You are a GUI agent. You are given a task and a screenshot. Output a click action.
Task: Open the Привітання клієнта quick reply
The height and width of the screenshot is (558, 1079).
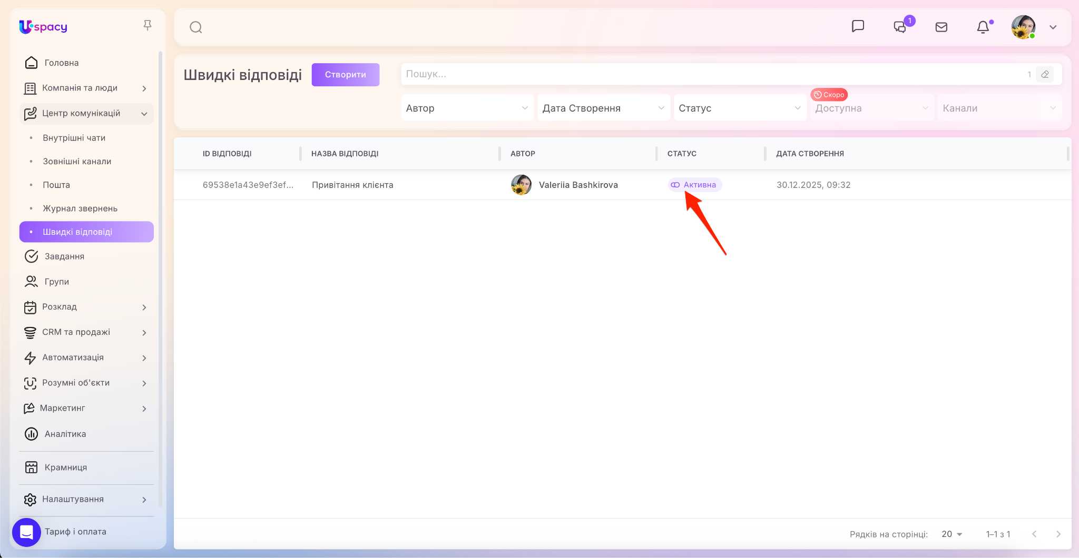click(x=352, y=185)
